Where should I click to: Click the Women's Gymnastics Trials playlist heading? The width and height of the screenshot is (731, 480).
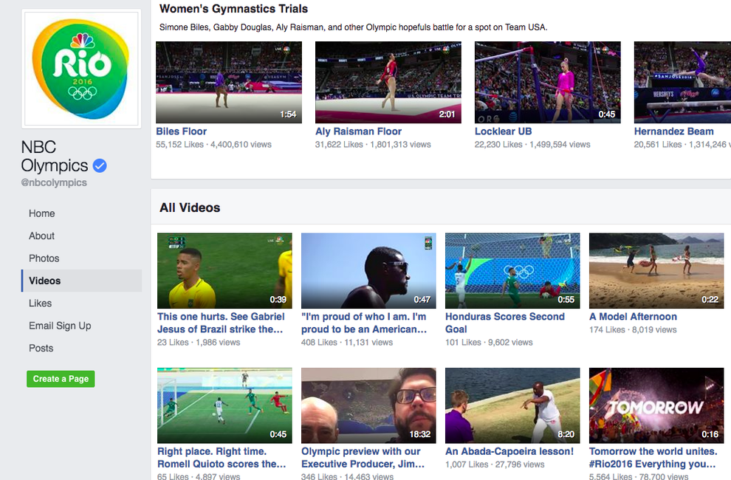pyautogui.click(x=233, y=9)
